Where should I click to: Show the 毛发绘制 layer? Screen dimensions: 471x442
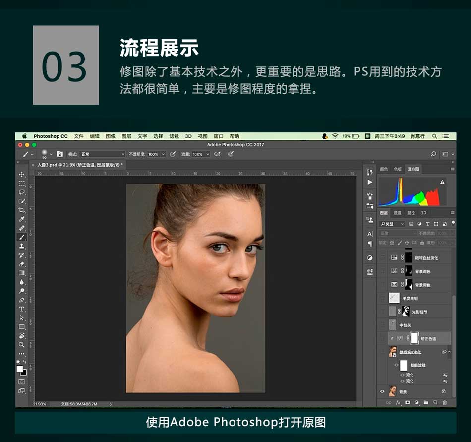[x=382, y=298]
